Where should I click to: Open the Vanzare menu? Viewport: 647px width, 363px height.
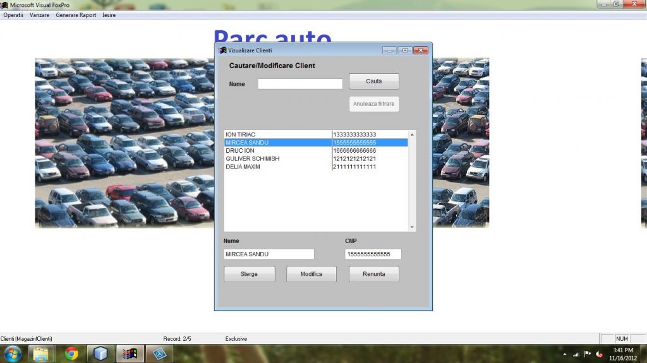pos(39,15)
